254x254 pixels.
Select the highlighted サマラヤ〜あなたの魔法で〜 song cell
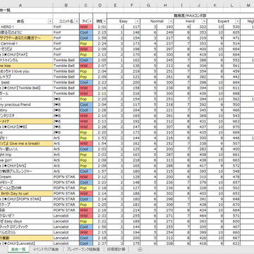coord(26,38)
